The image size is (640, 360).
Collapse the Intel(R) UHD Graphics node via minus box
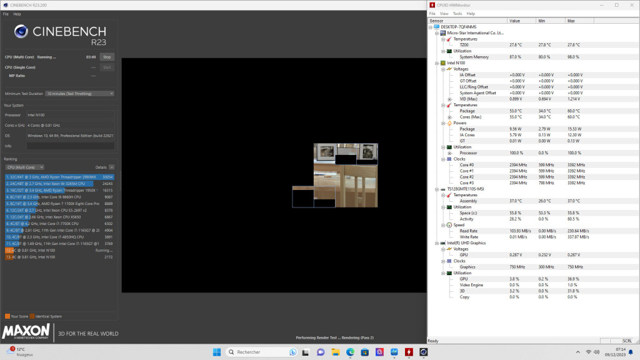click(x=437, y=243)
